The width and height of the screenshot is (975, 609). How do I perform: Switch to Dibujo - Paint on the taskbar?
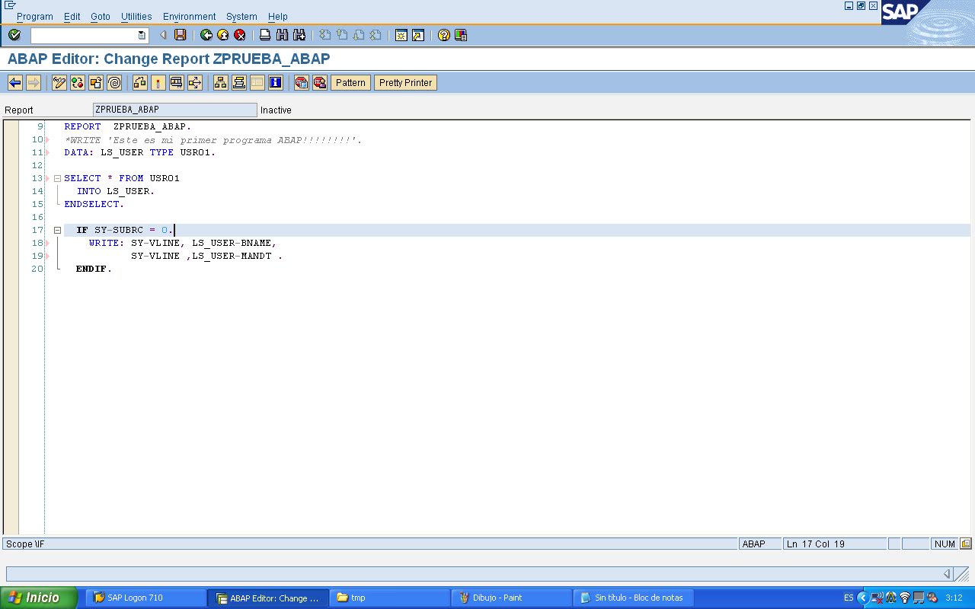tap(510, 598)
